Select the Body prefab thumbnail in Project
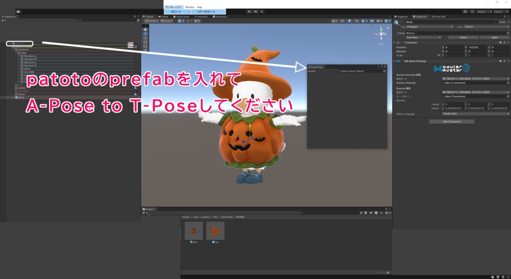 pyautogui.click(x=194, y=231)
